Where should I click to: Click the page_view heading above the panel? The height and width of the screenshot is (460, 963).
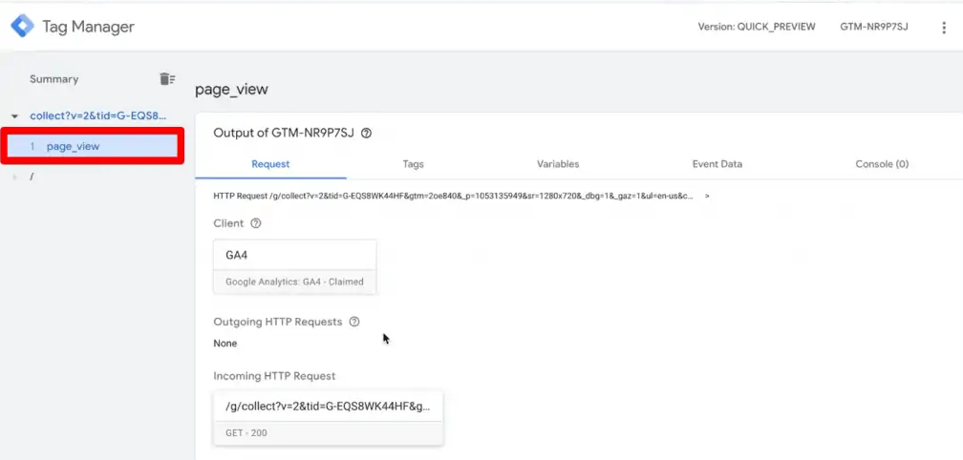coord(231,90)
